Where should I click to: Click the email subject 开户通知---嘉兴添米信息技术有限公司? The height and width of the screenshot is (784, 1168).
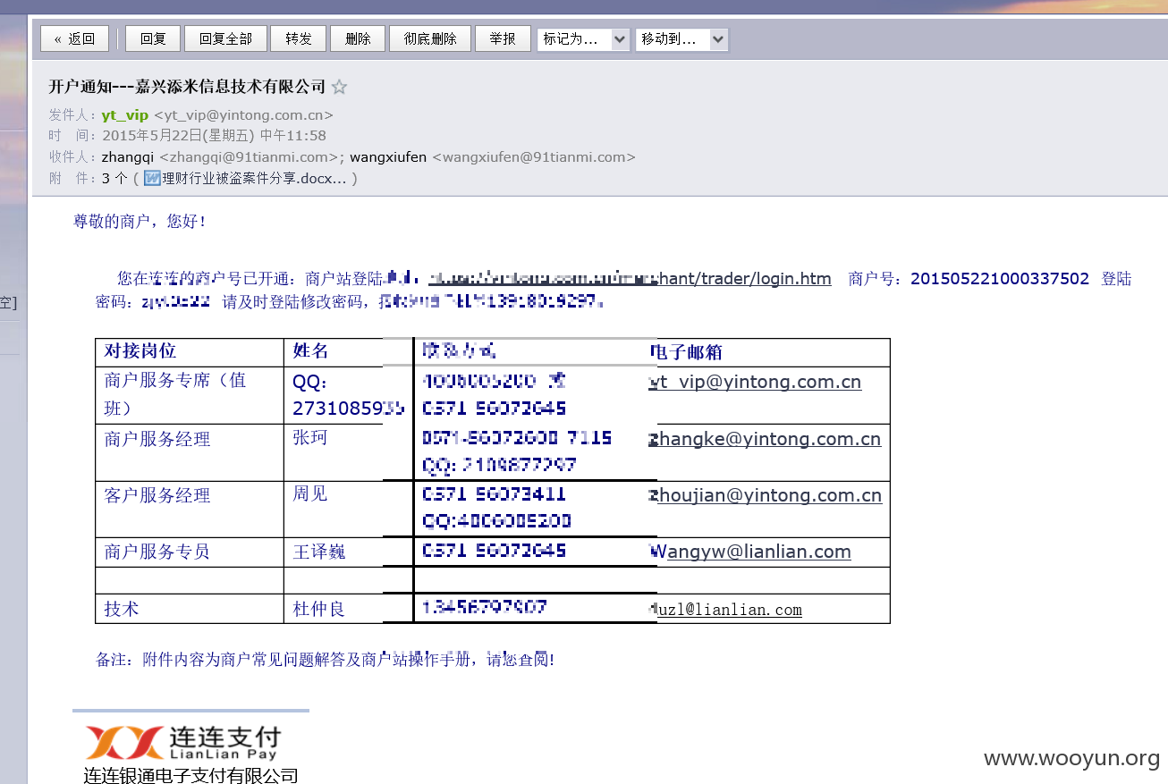click(187, 87)
